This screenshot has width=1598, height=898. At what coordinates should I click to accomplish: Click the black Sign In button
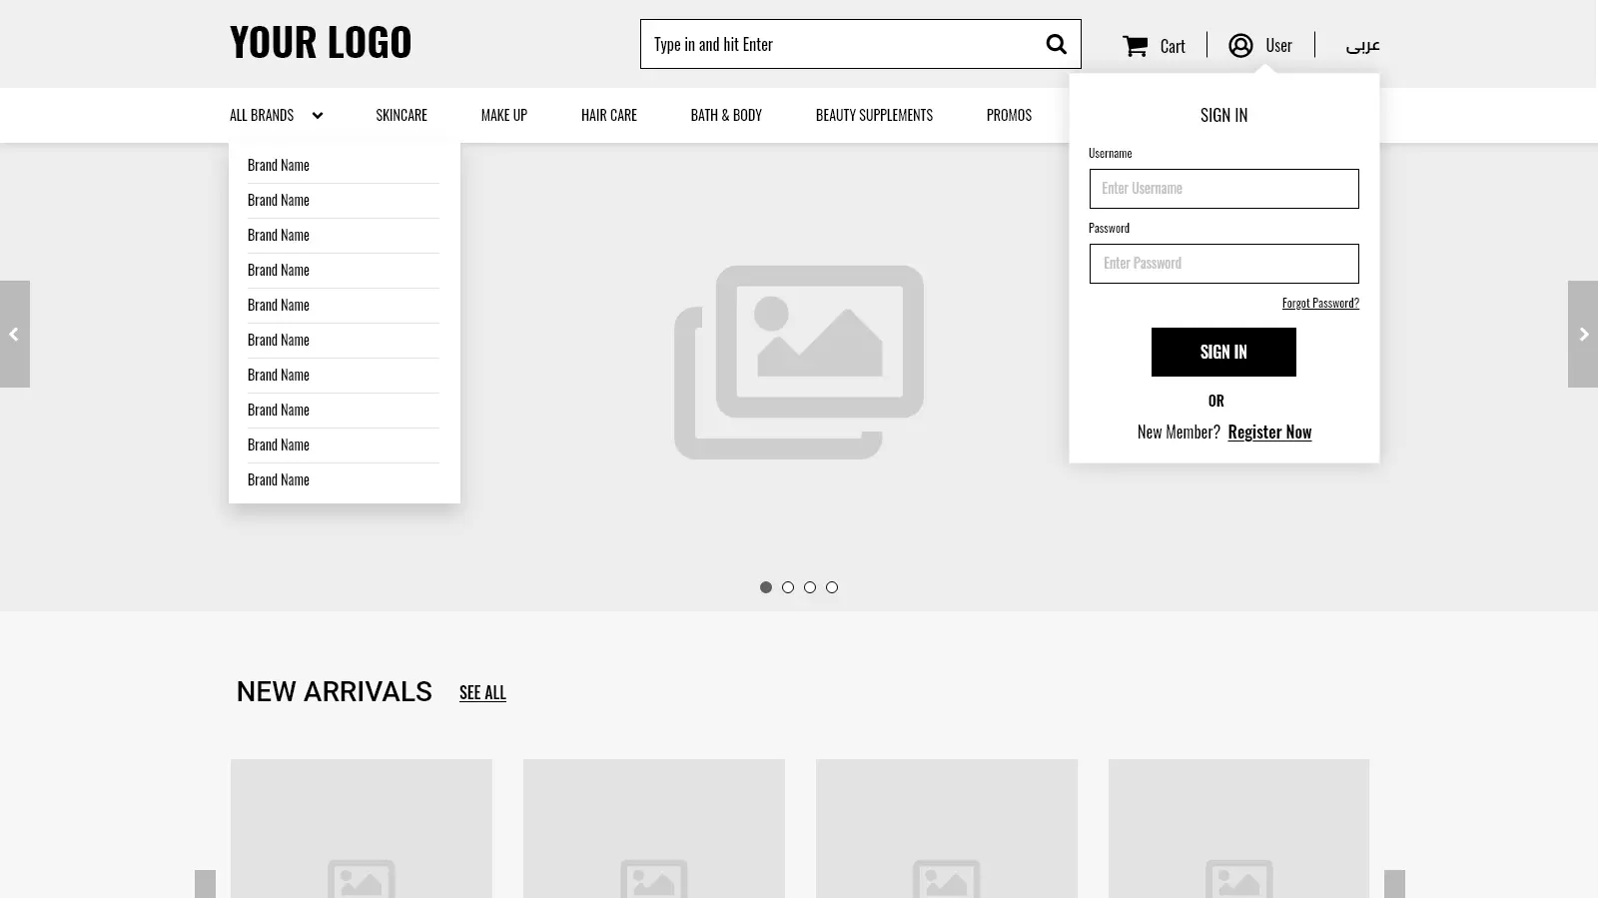coord(1223,352)
